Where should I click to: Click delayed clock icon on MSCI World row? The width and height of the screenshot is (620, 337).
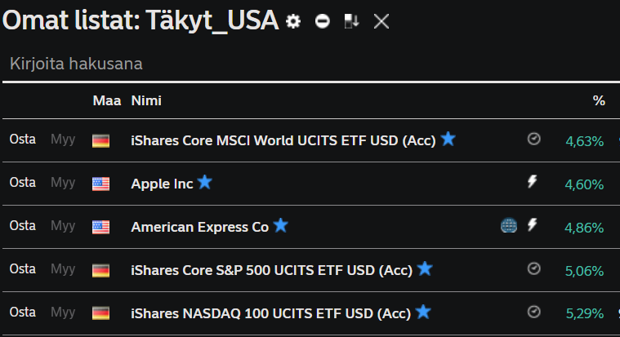[x=533, y=139]
